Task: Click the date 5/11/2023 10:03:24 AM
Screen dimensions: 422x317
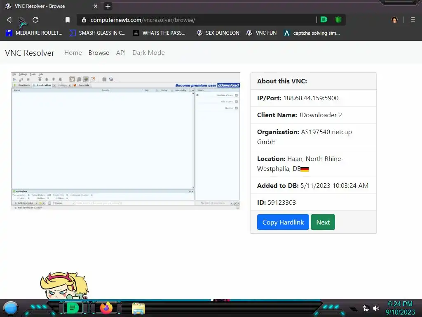Action: pos(334,186)
